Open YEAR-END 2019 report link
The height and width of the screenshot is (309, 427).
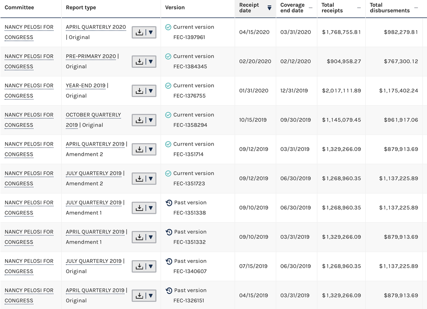(86, 86)
